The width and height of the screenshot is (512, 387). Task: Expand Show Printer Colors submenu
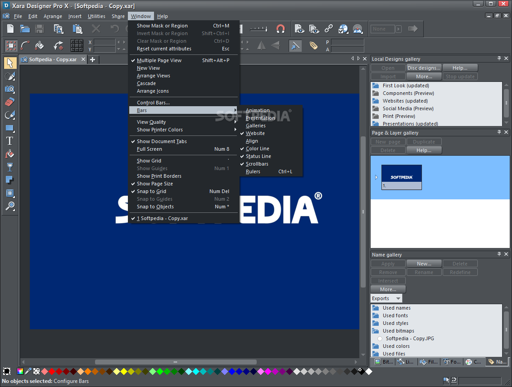click(x=185, y=130)
